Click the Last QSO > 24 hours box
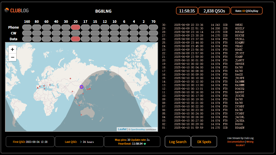Image resolution: width=276 pixels, height=155 pixels. [79, 142]
